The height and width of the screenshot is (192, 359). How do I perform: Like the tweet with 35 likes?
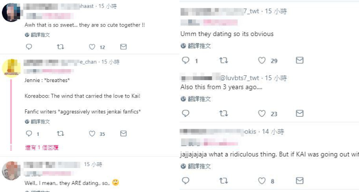pyautogui.click(x=92, y=134)
